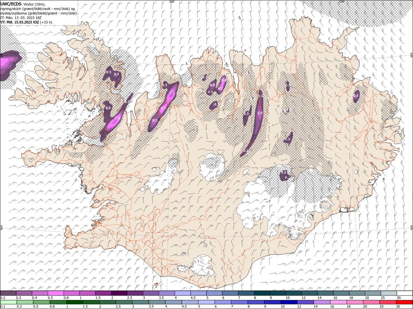Click the darkest purple swatch labeled 2 in the upper legend row
Image resolution: width=413 pixels, height=309 pixels.
(x=119, y=293)
